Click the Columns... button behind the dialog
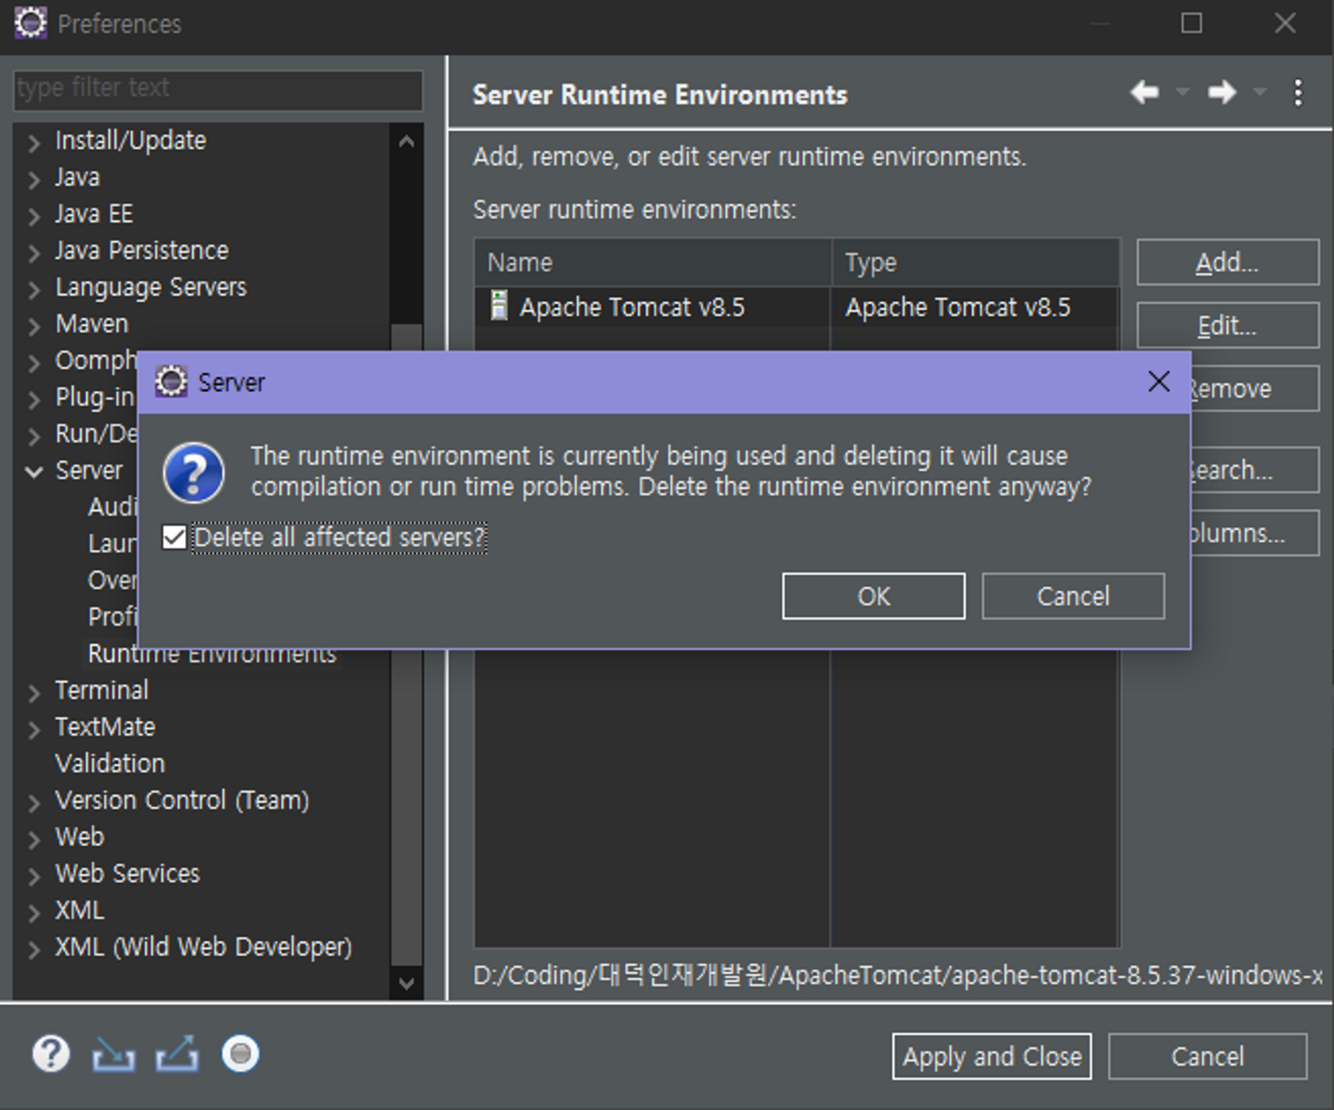Viewport: 1334px width, 1110px height. 1254,533
